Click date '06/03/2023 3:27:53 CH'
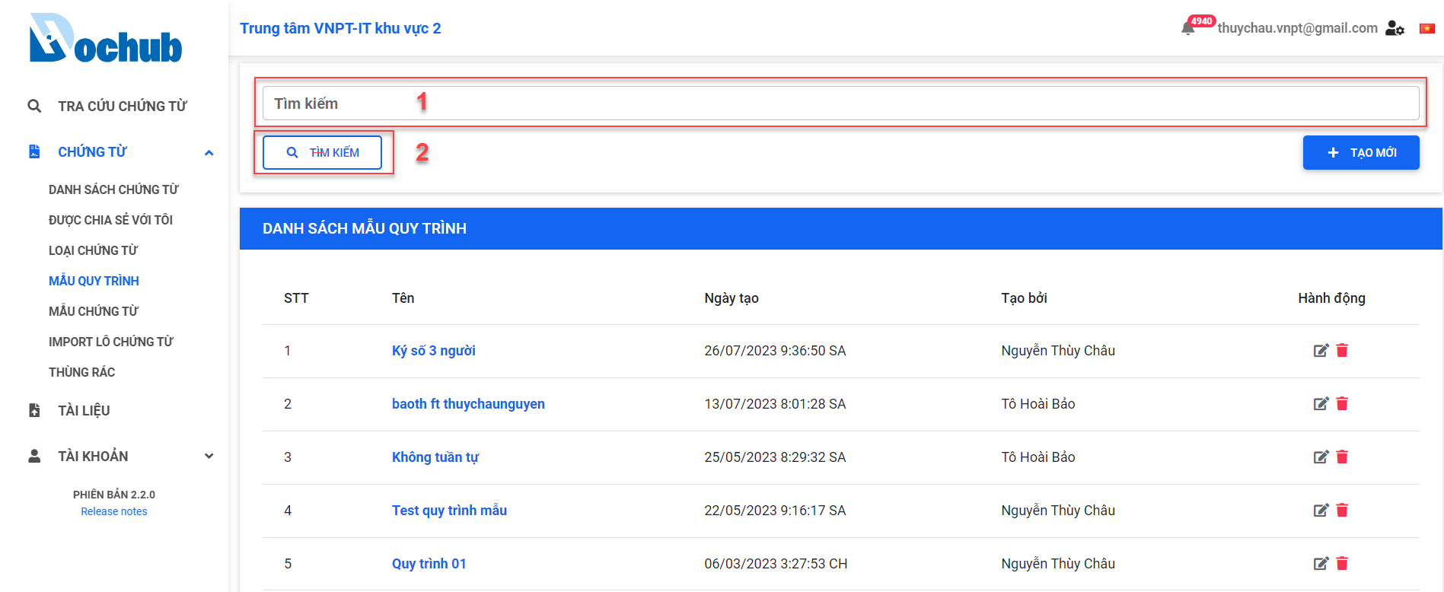Image resolution: width=1444 pixels, height=592 pixels. [776, 564]
